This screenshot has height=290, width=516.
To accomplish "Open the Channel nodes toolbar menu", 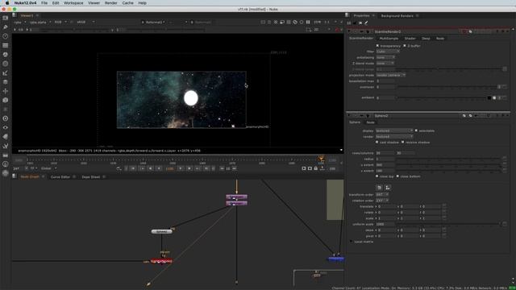I will point(6,45).
